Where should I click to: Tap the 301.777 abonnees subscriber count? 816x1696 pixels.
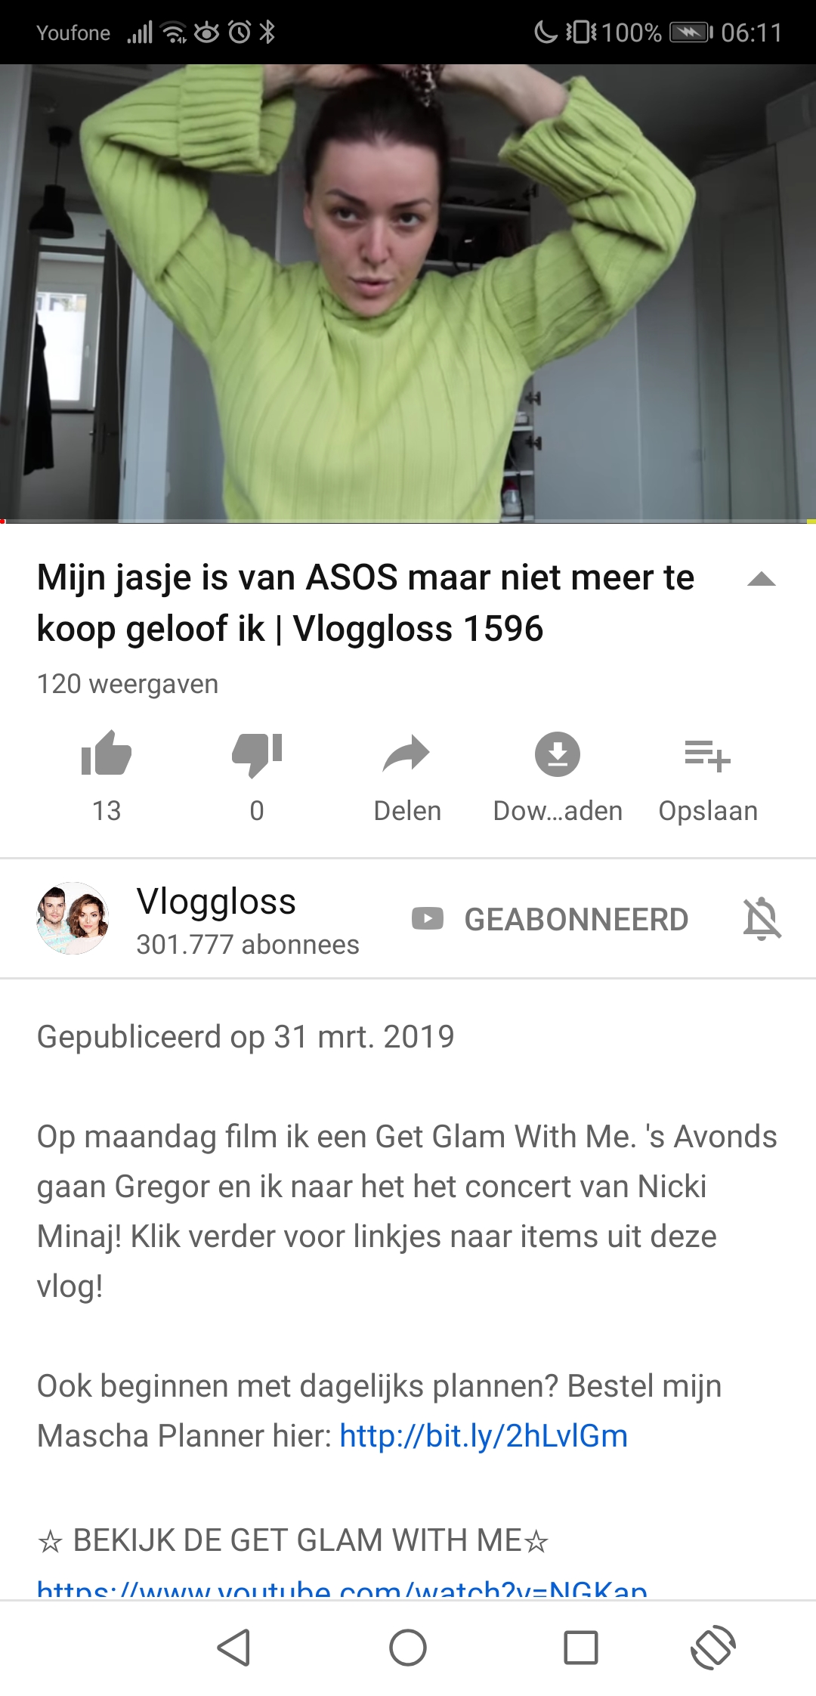(x=248, y=945)
